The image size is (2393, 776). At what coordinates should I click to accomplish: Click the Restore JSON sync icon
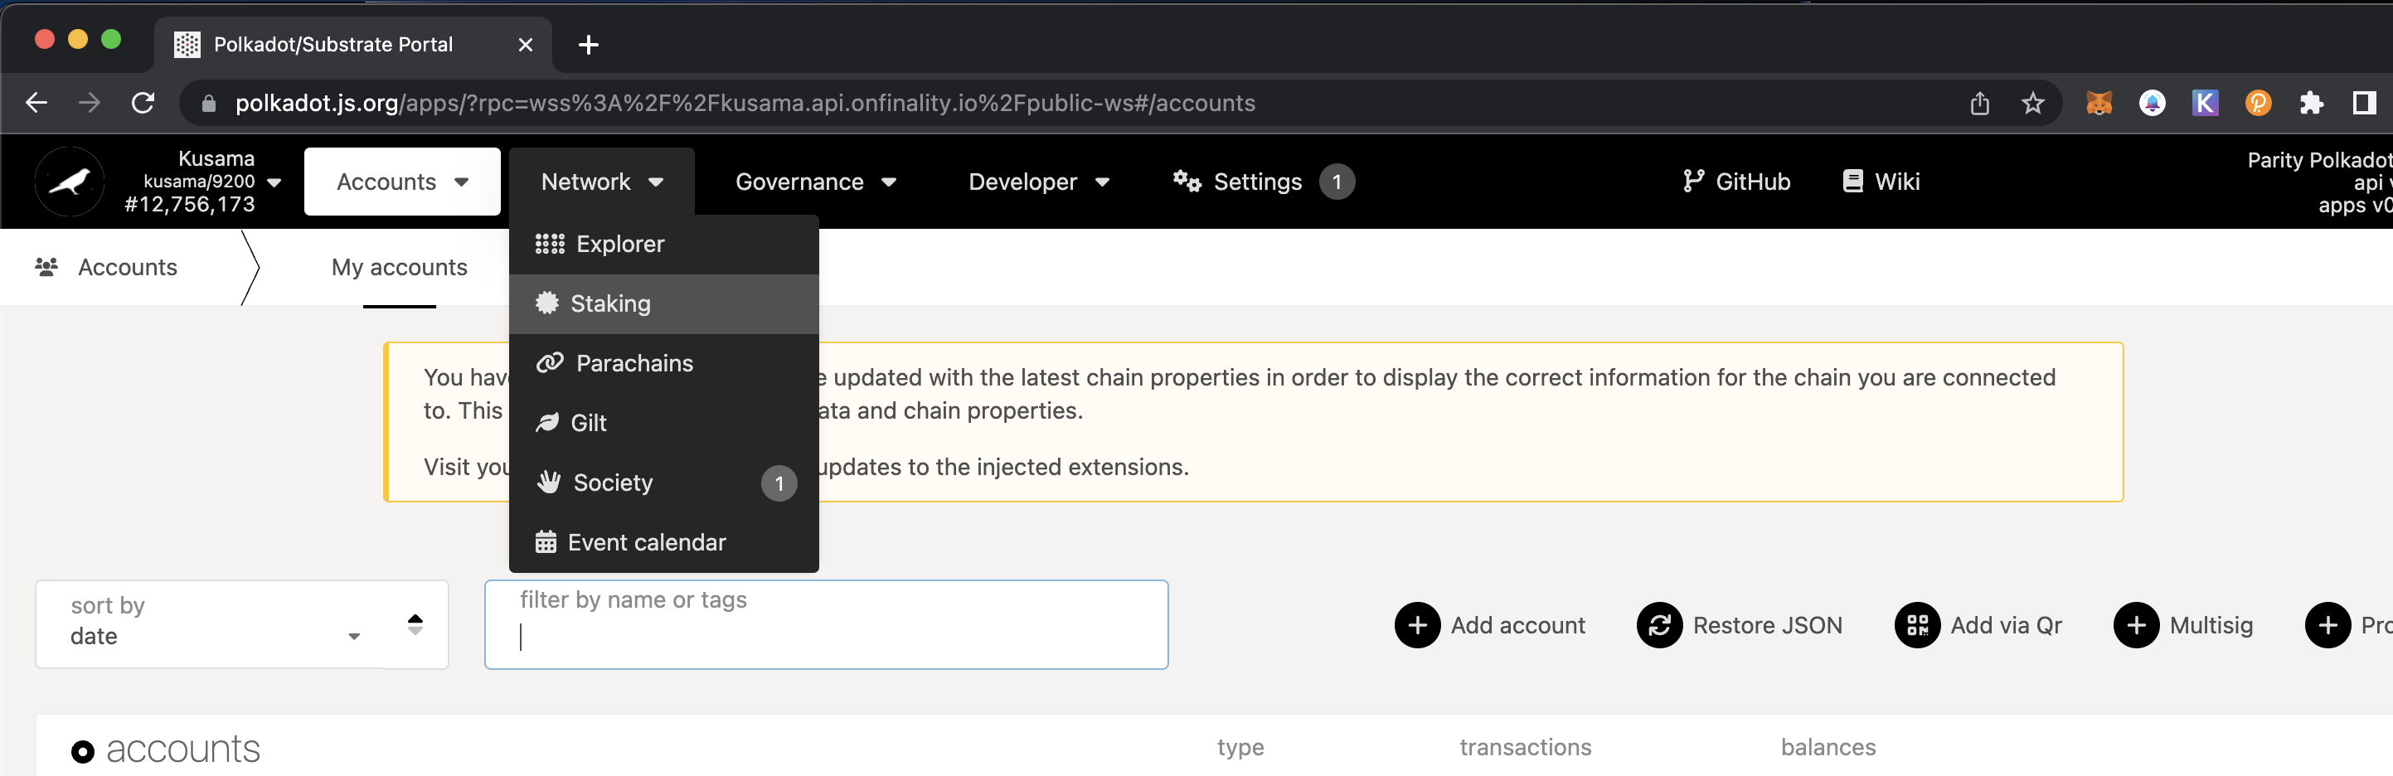click(1659, 625)
